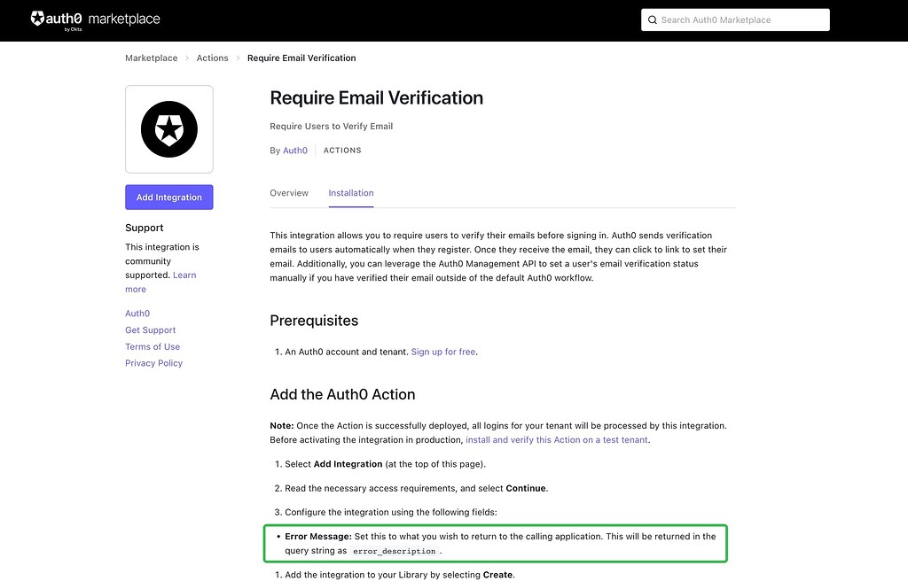Image resolution: width=908 pixels, height=581 pixels.
Task: Open the Actions breadcrumb link
Action: 212,58
